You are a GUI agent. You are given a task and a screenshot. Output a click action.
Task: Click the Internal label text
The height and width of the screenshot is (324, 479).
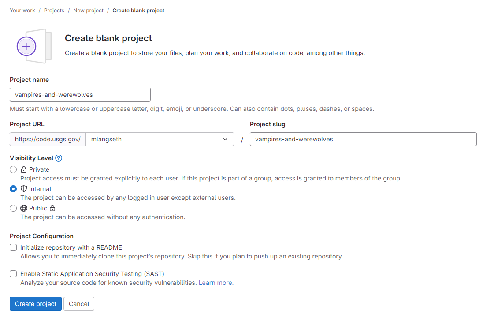pos(40,189)
